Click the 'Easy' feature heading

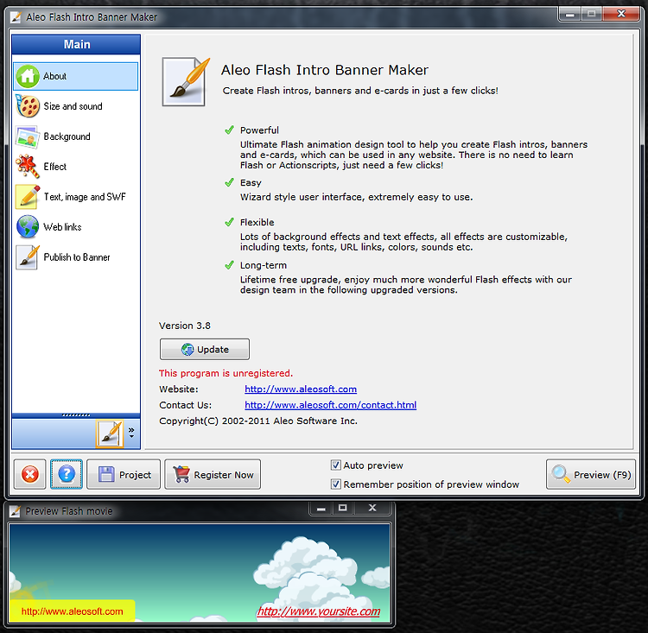point(251,182)
